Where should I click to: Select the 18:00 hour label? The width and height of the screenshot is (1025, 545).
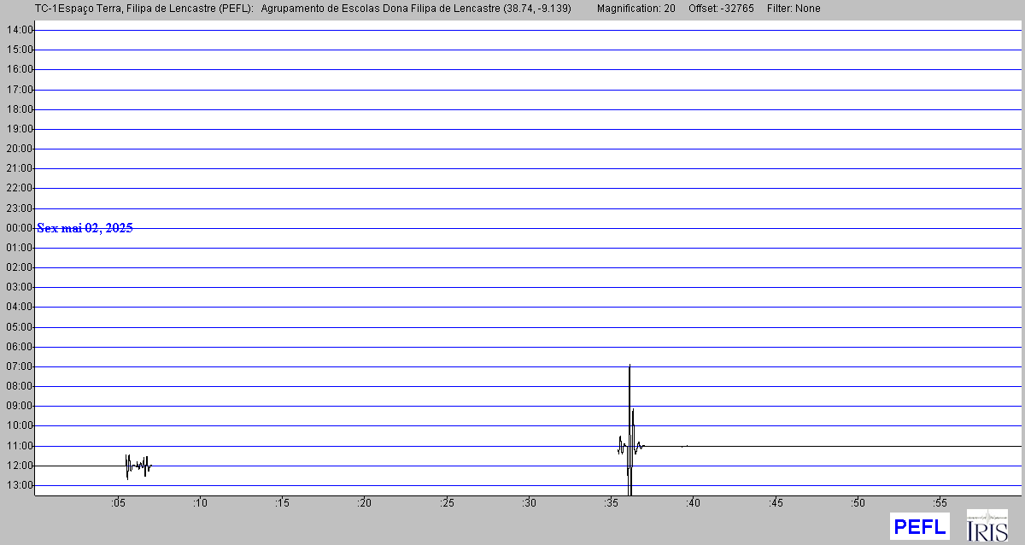(19, 109)
